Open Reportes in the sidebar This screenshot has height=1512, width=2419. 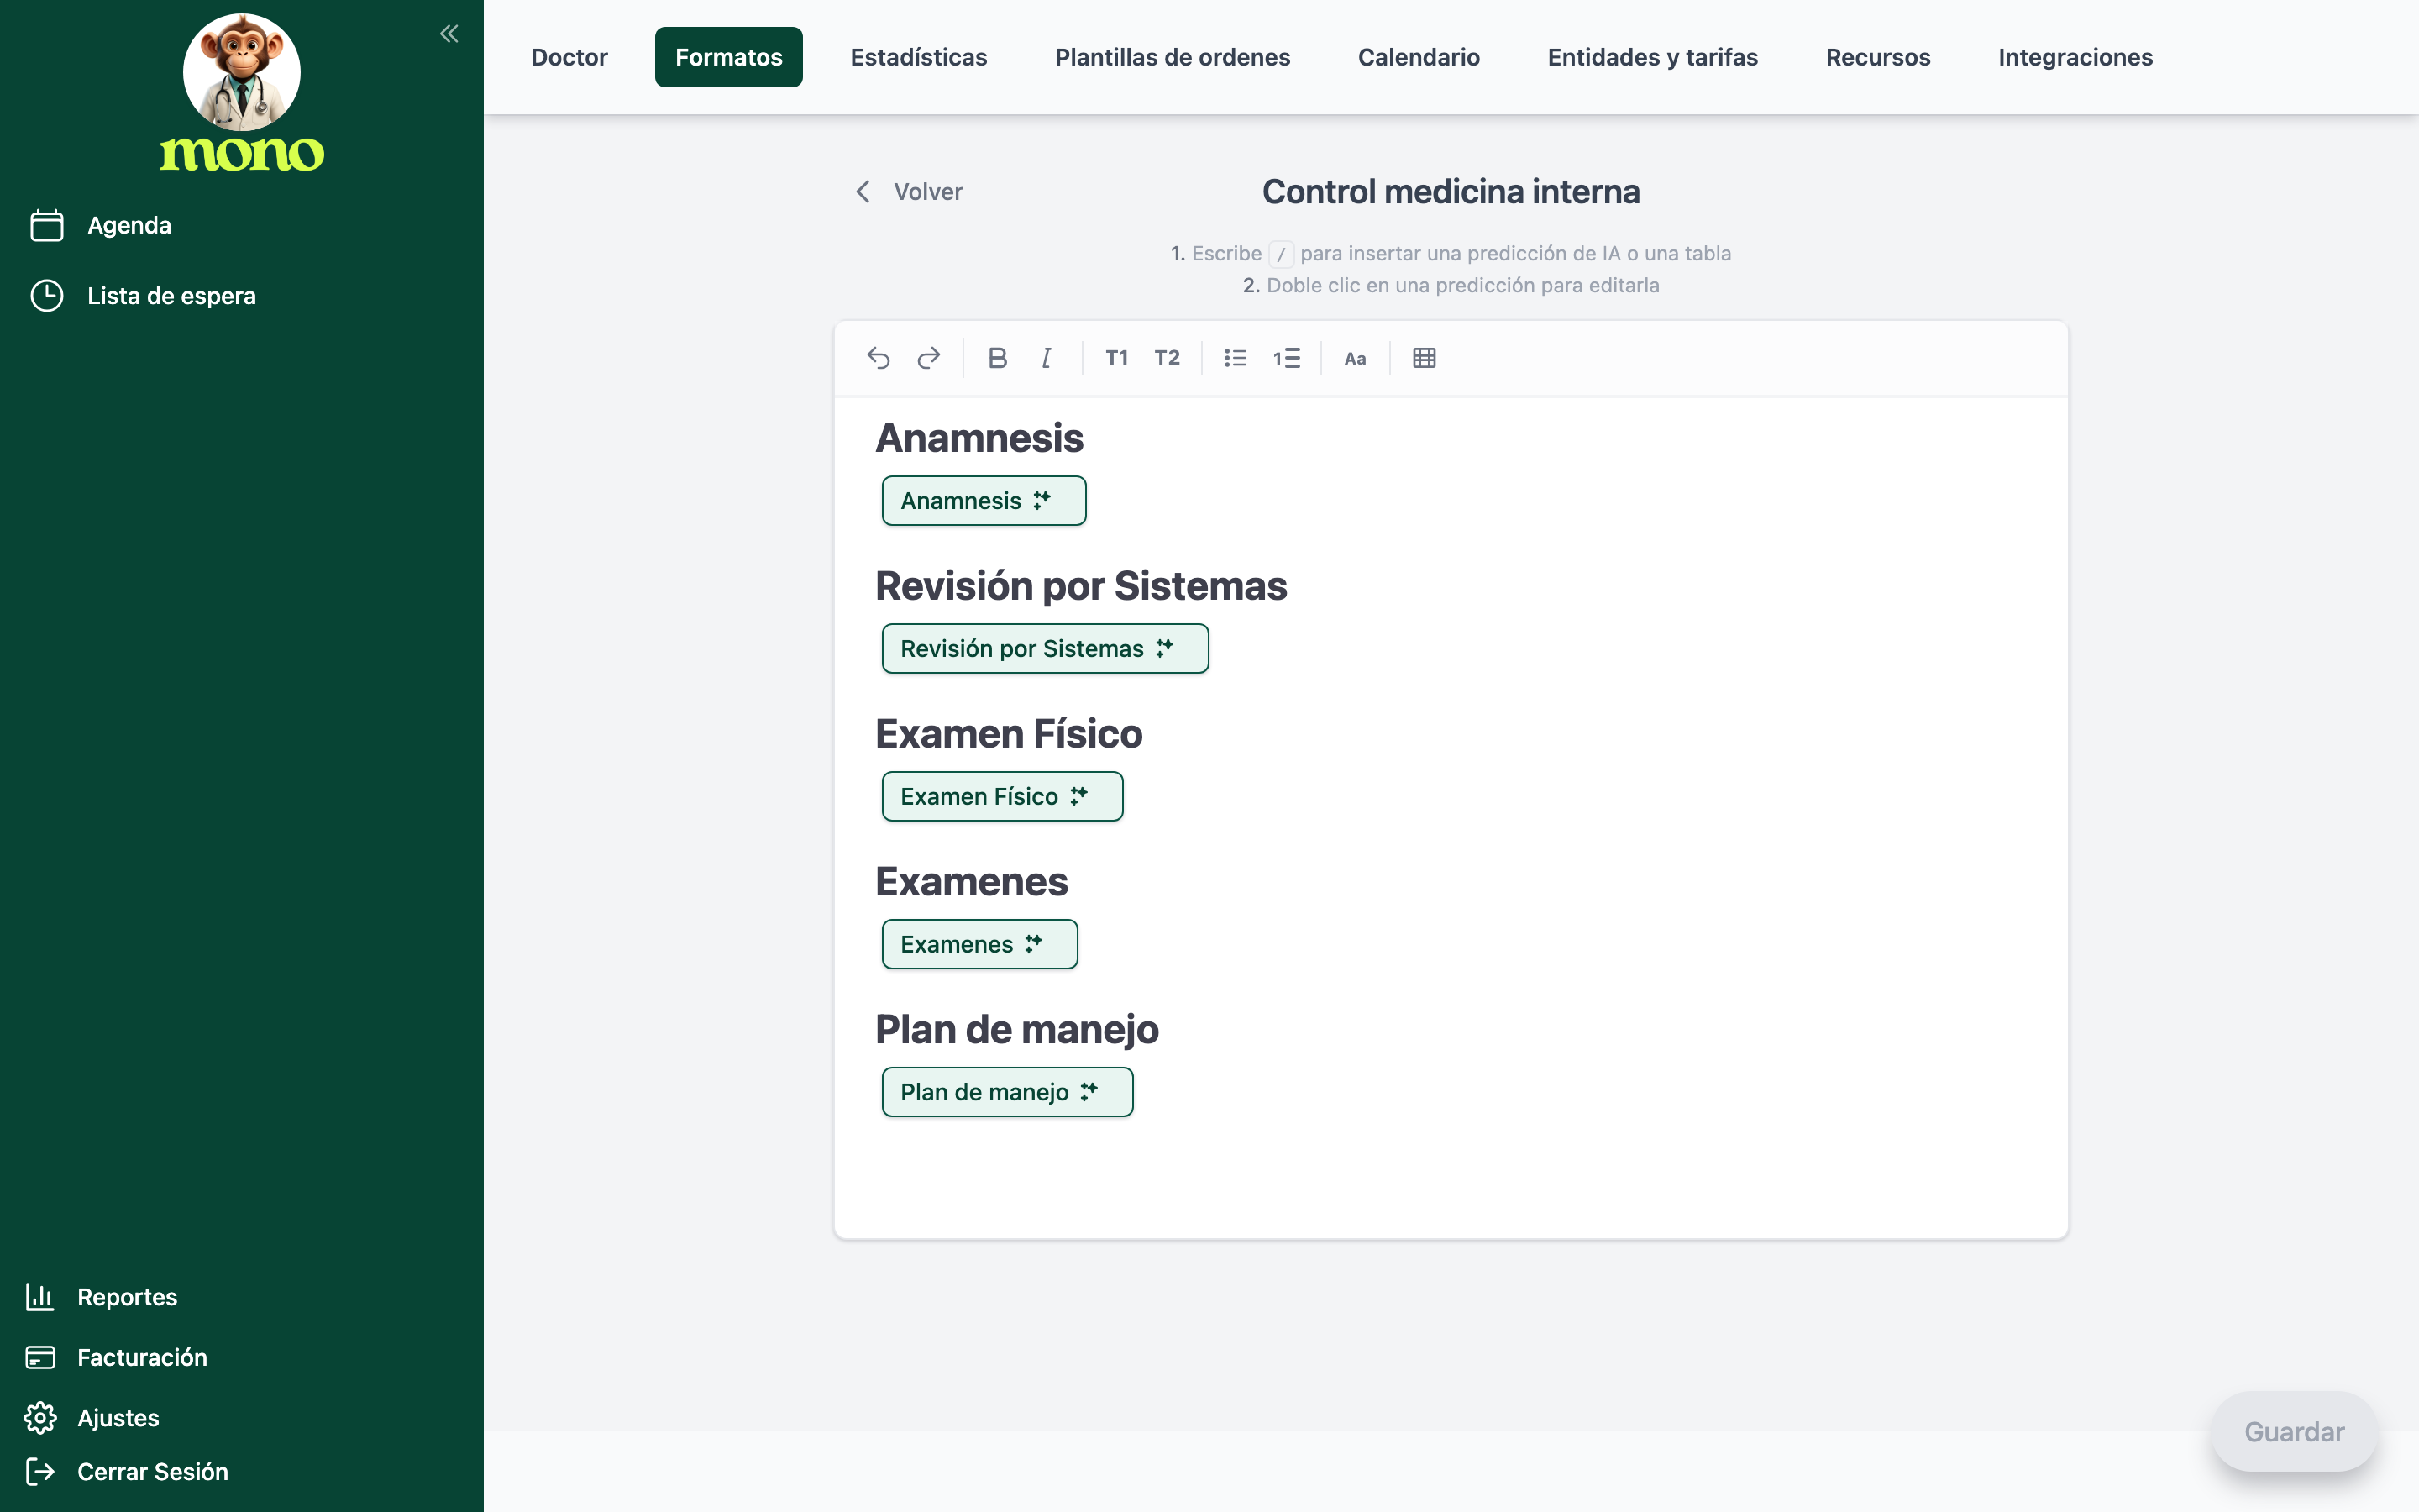tap(101, 1297)
